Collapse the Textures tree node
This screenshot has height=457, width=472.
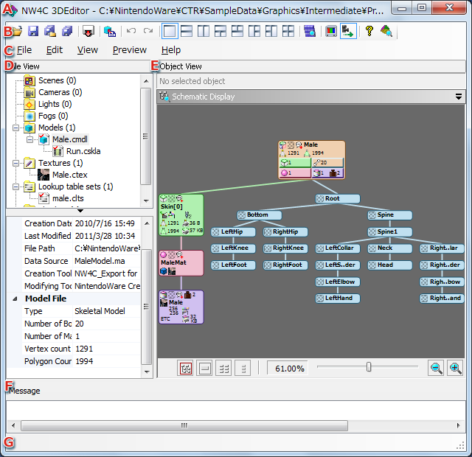tap(16, 163)
